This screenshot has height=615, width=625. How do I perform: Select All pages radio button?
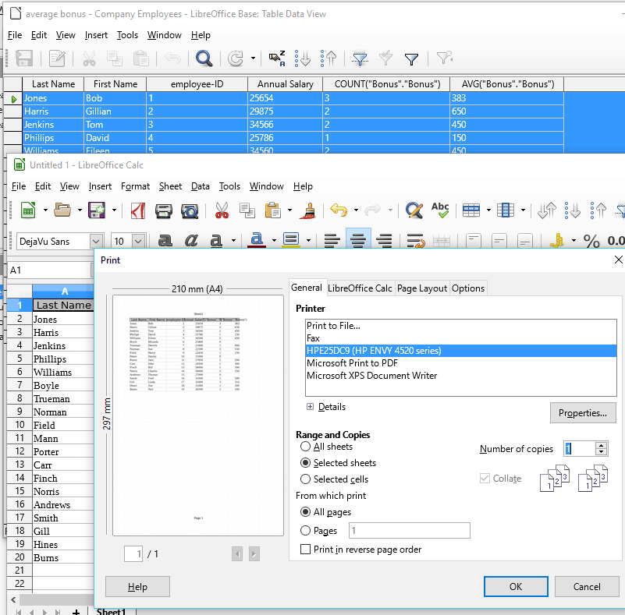coord(305,511)
